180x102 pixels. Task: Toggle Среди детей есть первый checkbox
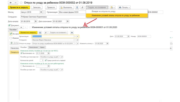point(45,60)
